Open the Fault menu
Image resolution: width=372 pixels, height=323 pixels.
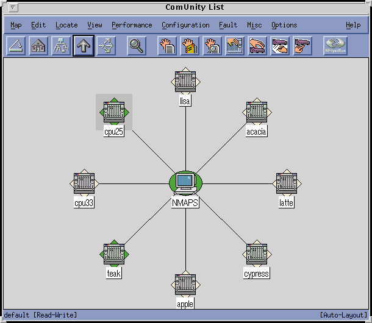pos(227,25)
